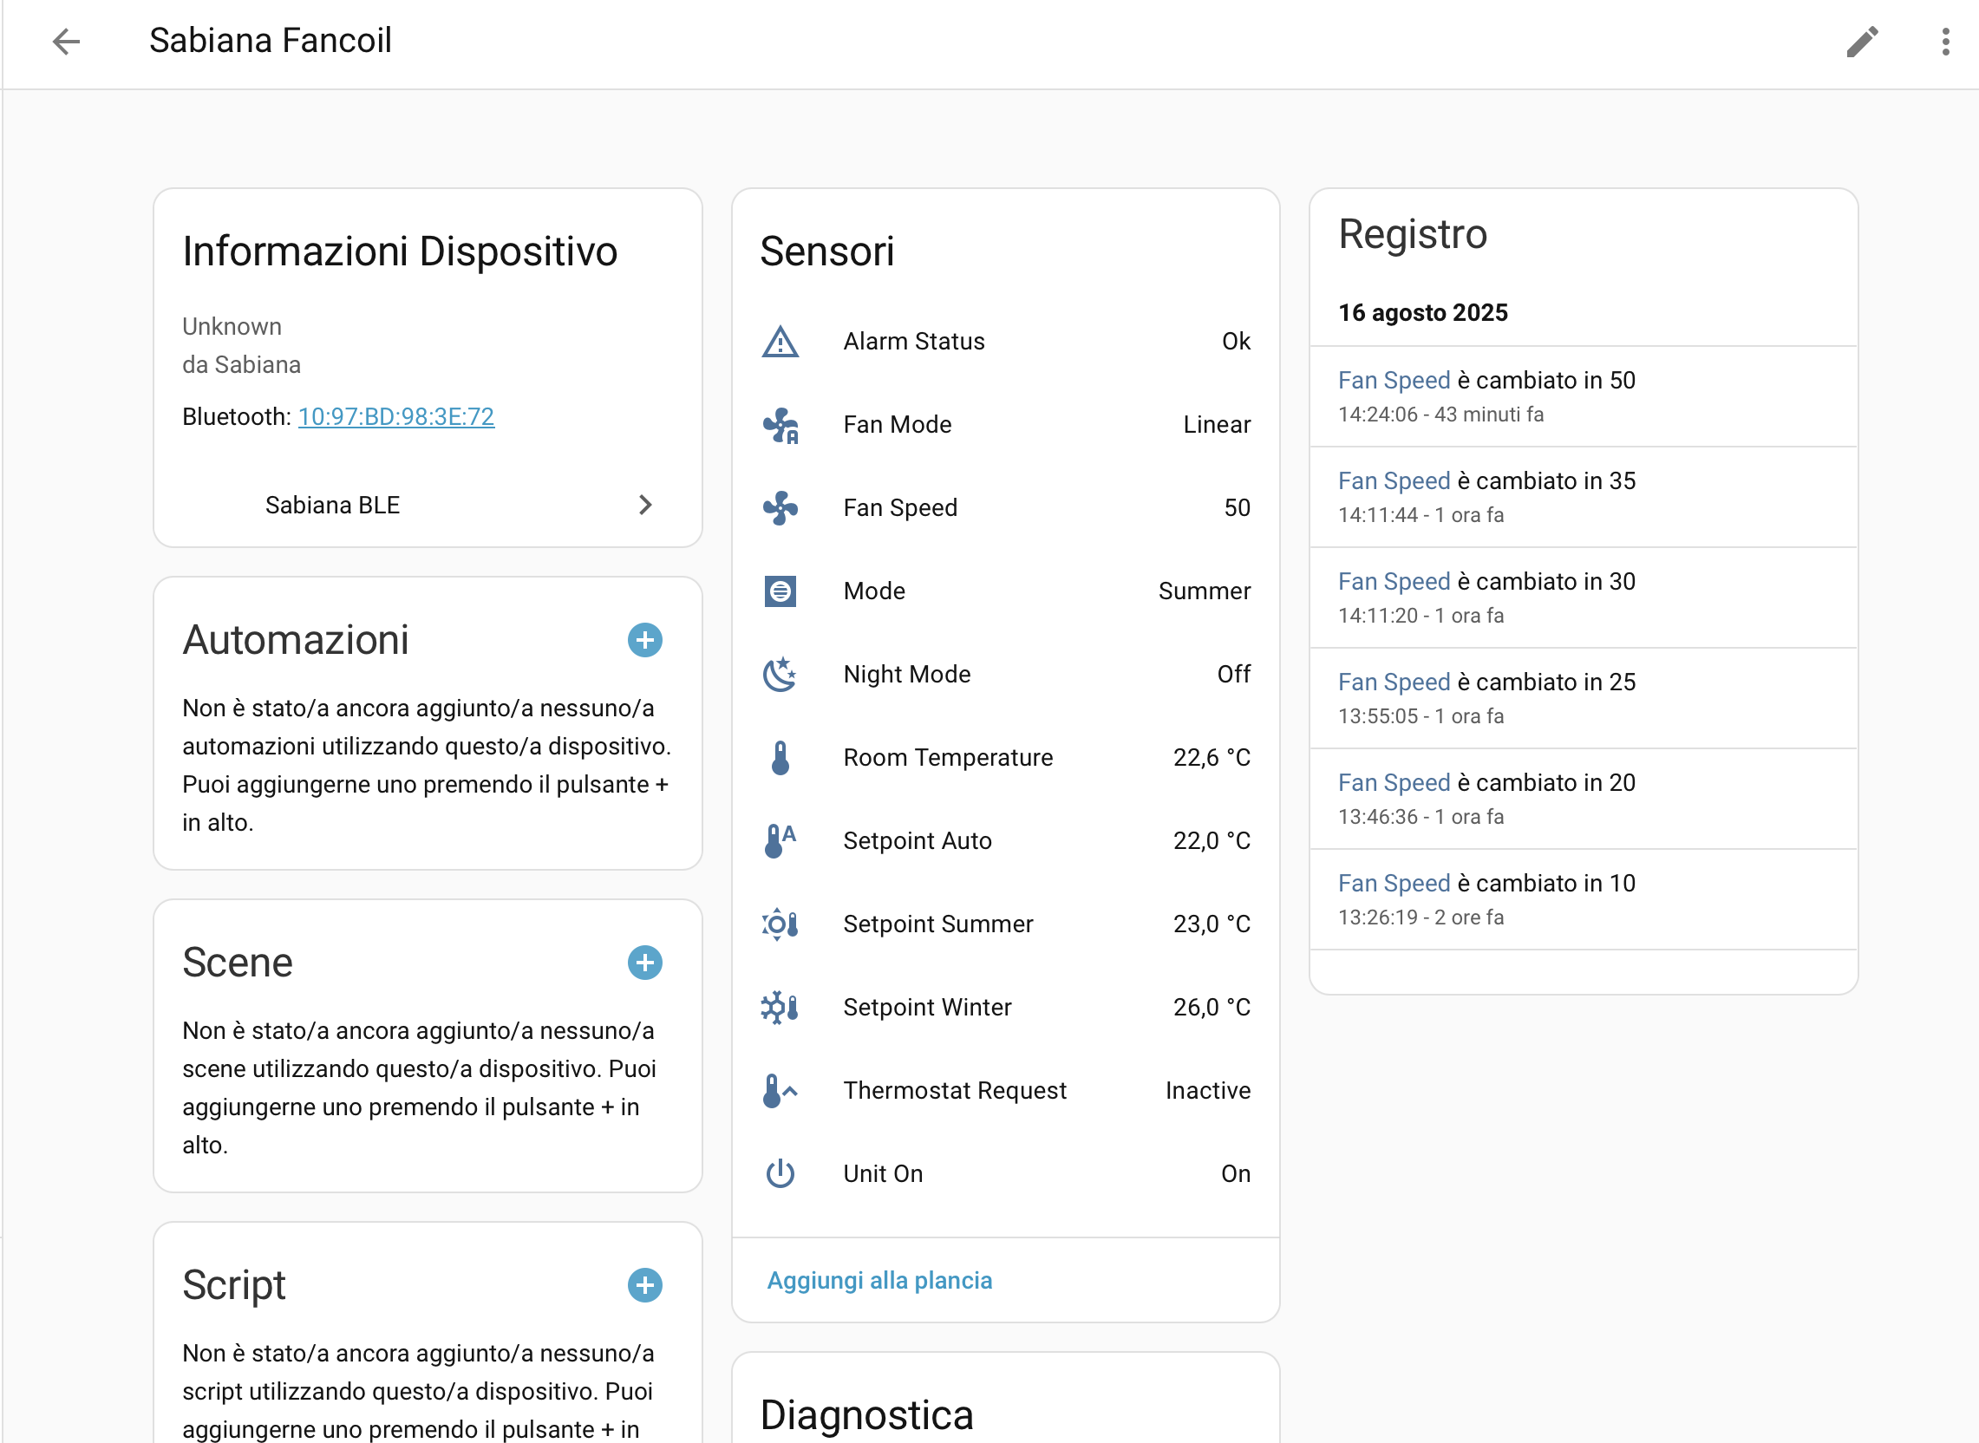The image size is (1979, 1443).
Task: Open Fan Speed changed to 25 log link
Action: tap(1393, 682)
